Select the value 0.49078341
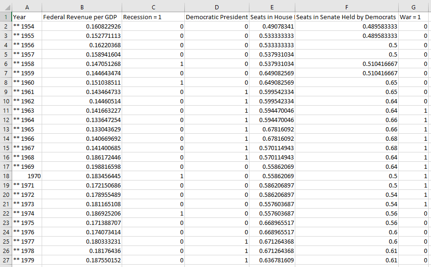Image resolution: width=431 pixels, height=267 pixels. [272, 26]
